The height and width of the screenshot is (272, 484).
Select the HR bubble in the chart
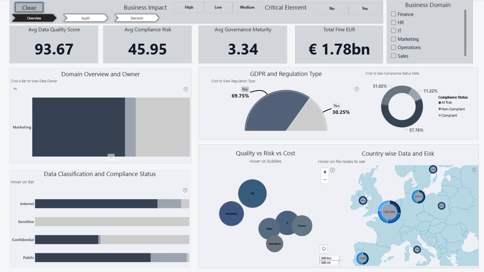click(252, 193)
